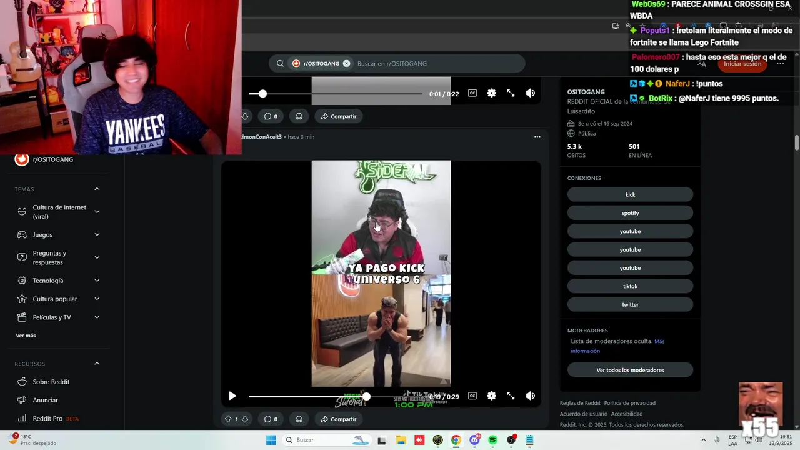
Task: Open Spotify from the taskbar
Action: point(492,440)
